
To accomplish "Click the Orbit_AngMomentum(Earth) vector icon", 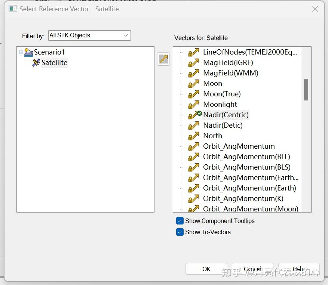I will [x=194, y=188].
